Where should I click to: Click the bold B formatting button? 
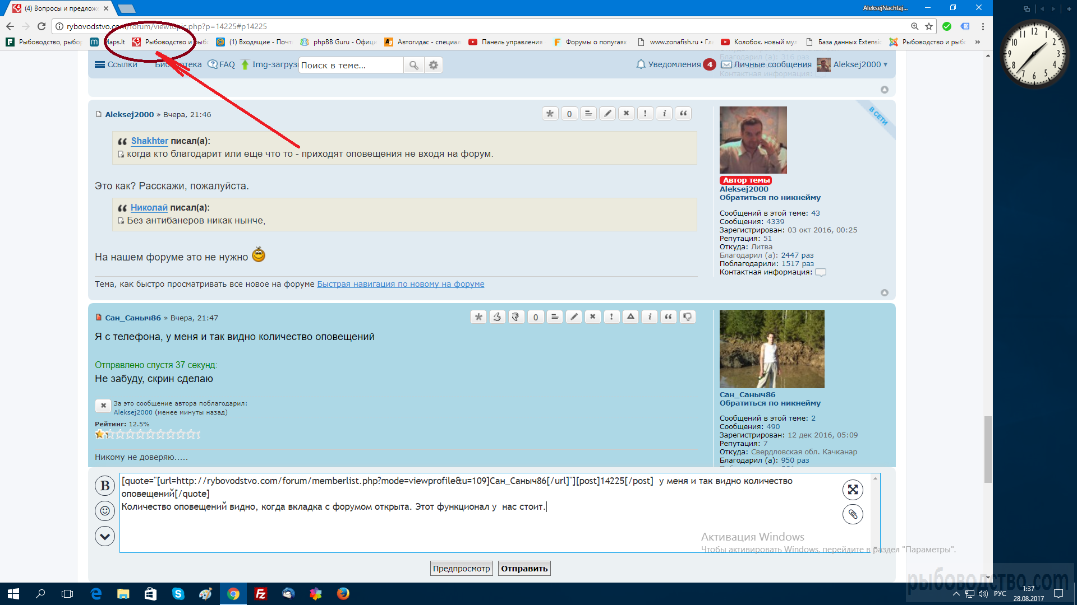coord(105,486)
